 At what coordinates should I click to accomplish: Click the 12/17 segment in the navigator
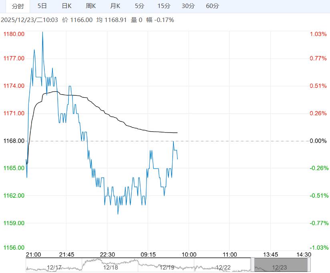[x=54, y=267]
